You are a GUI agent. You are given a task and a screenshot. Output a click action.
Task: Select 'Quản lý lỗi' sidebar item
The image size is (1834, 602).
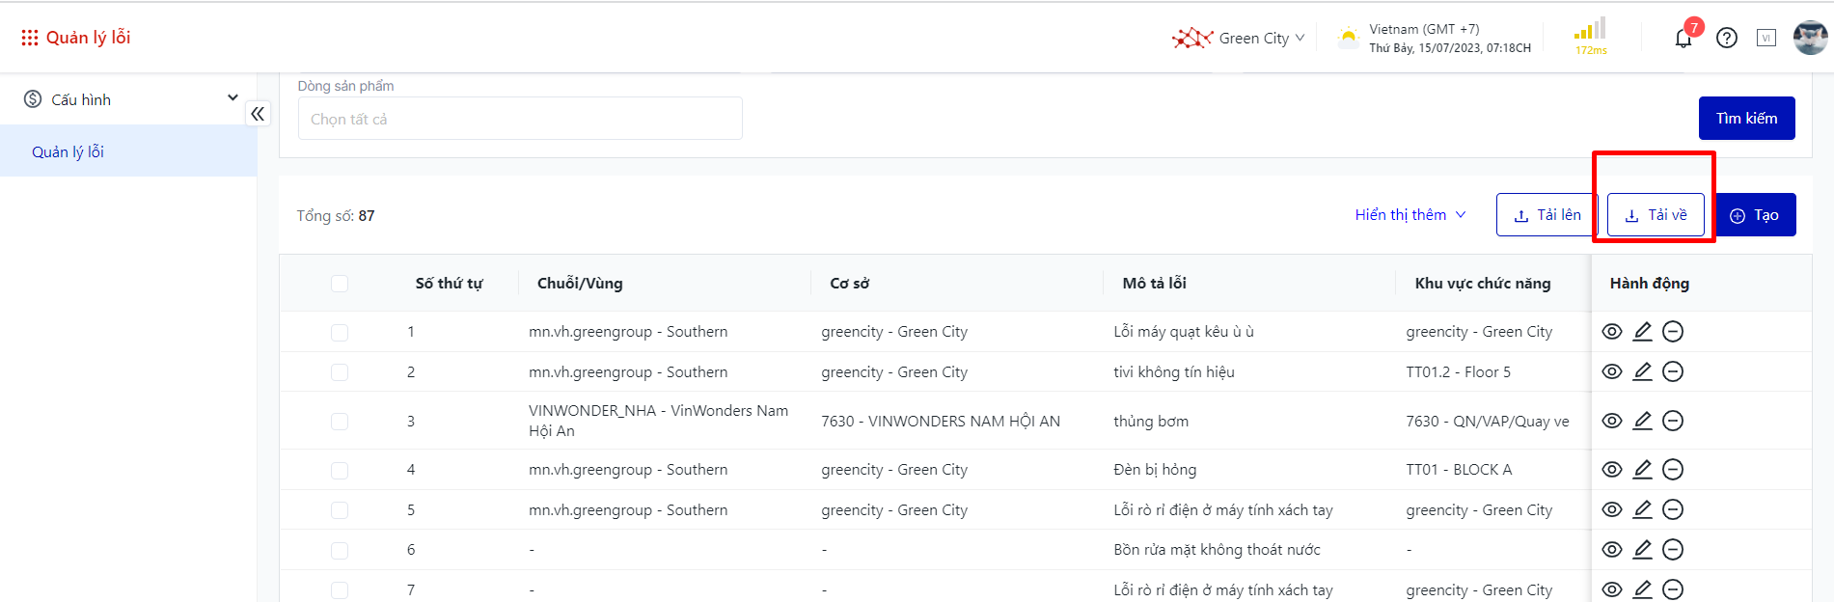68,151
